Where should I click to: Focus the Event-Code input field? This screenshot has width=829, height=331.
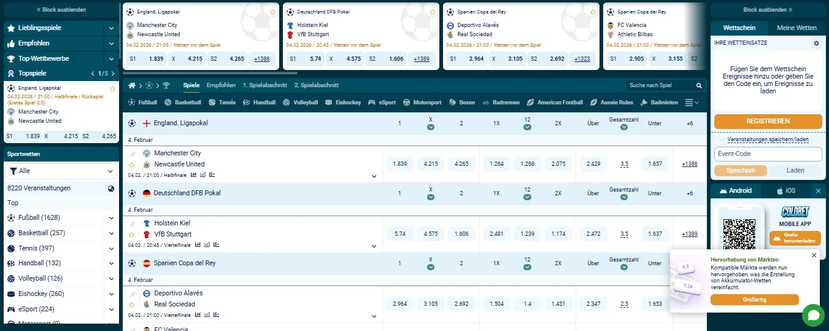click(x=768, y=154)
